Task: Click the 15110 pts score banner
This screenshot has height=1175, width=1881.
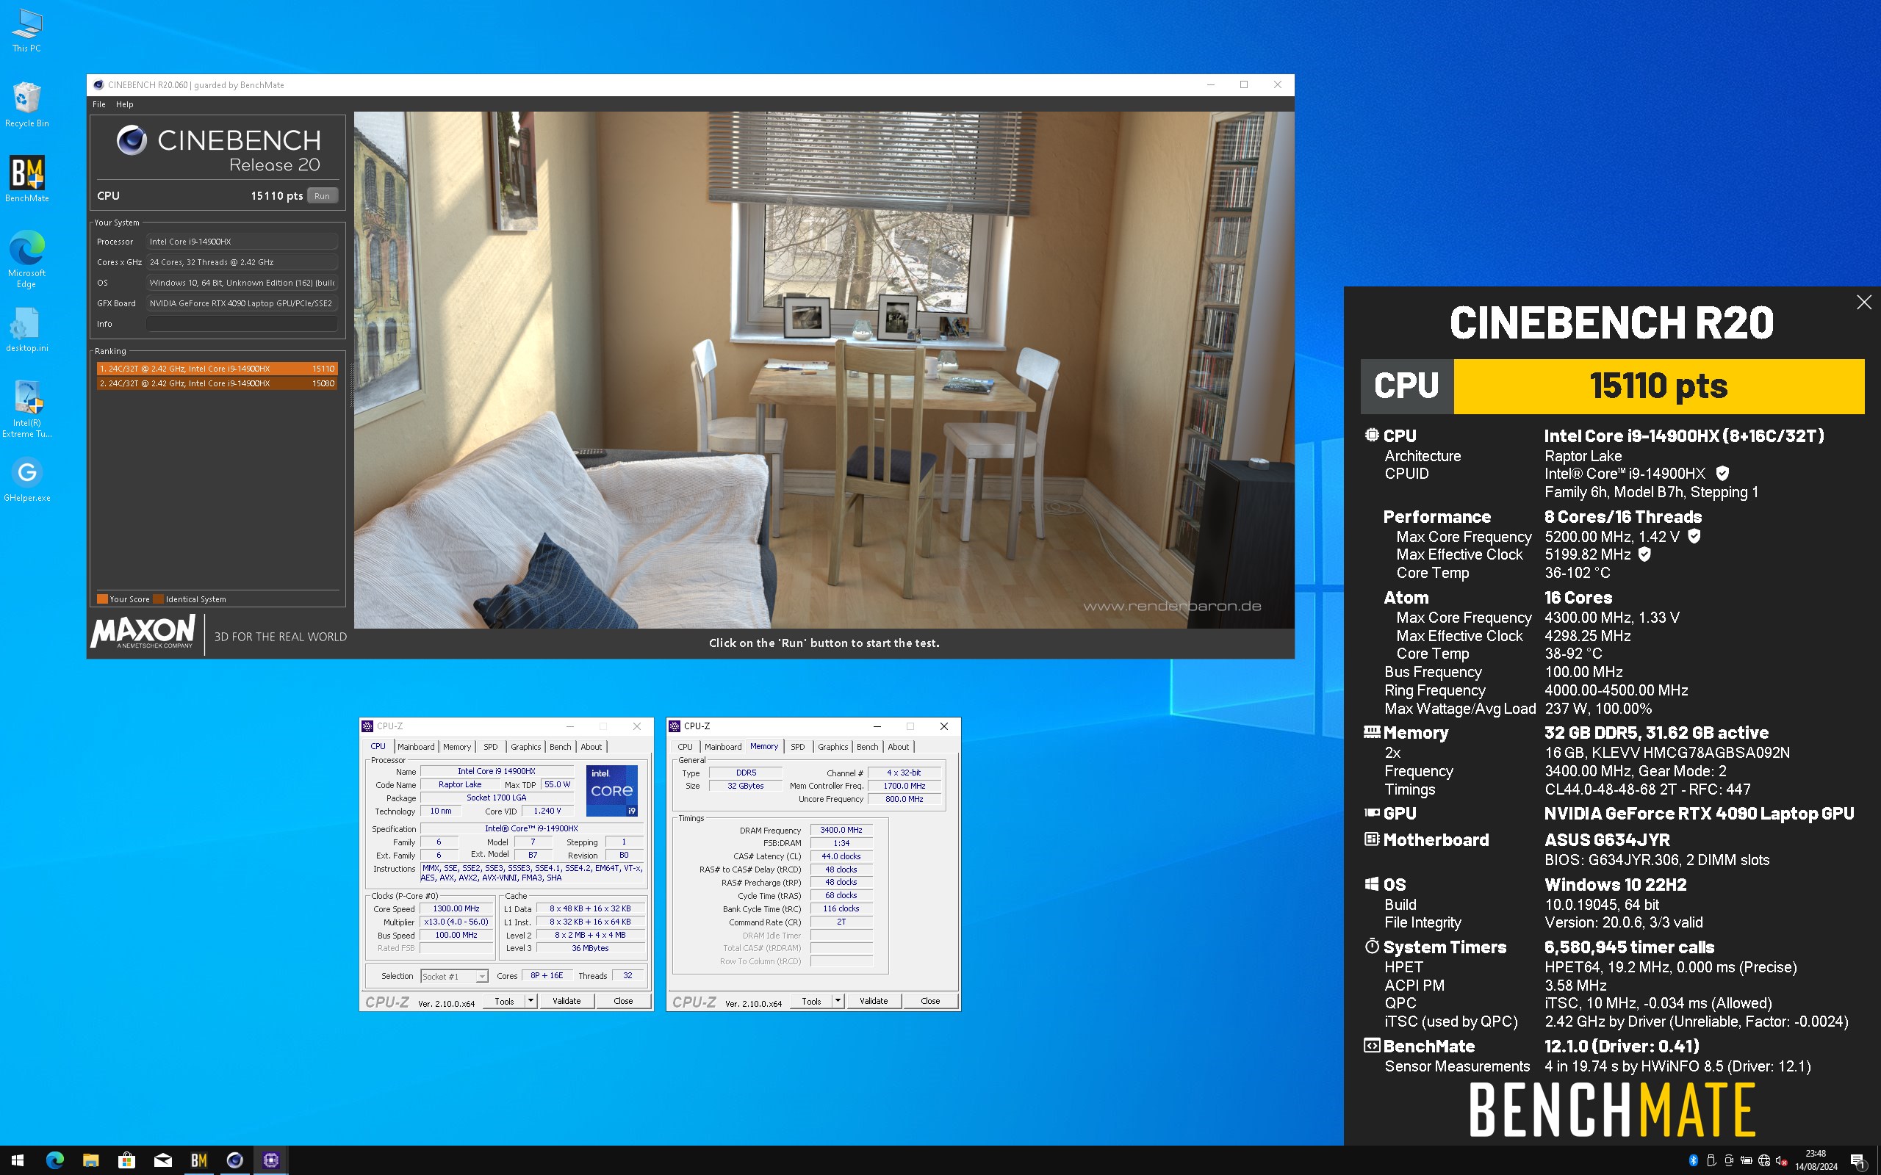Action: (1658, 386)
